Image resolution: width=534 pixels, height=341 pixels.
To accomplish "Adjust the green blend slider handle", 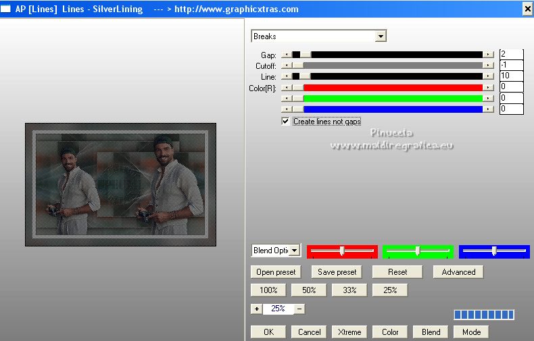I will (x=418, y=251).
